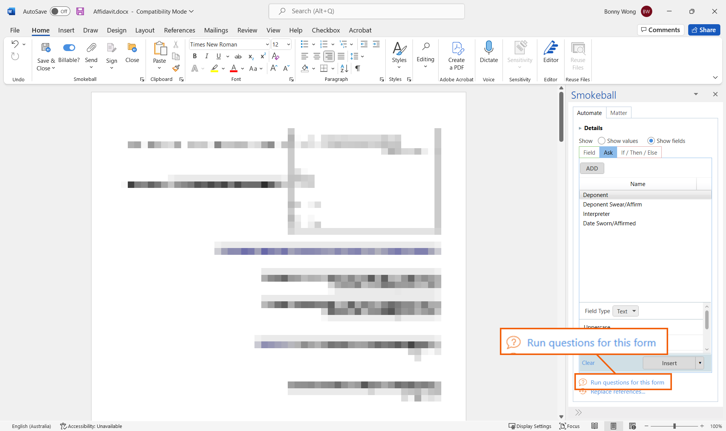The width and height of the screenshot is (726, 431).
Task: Switch to the Matter tab
Action: click(619, 113)
